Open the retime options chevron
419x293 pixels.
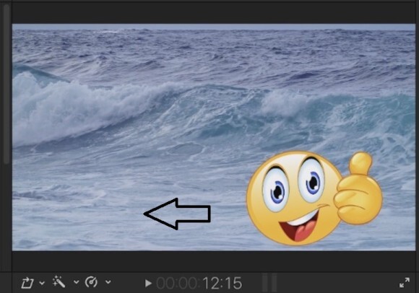[108, 281]
